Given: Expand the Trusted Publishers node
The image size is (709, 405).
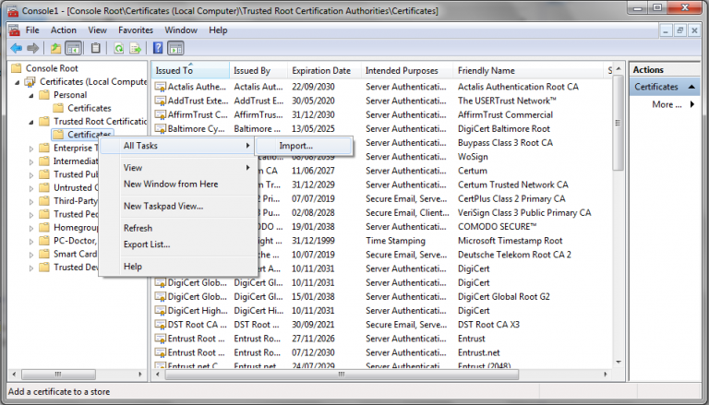Looking at the screenshot, I should coord(30,175).
